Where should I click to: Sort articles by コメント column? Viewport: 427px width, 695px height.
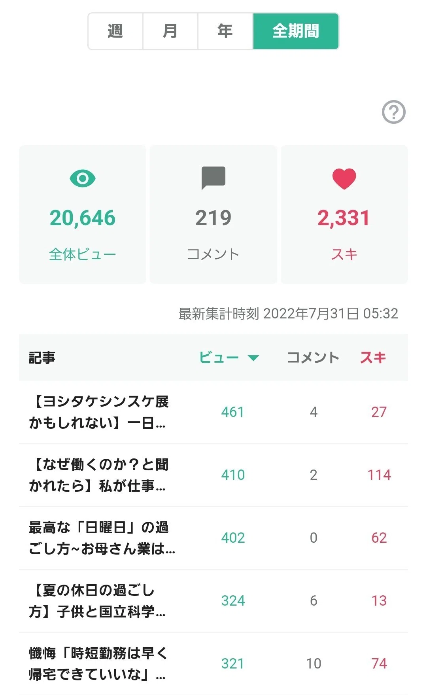pos(313,358)
